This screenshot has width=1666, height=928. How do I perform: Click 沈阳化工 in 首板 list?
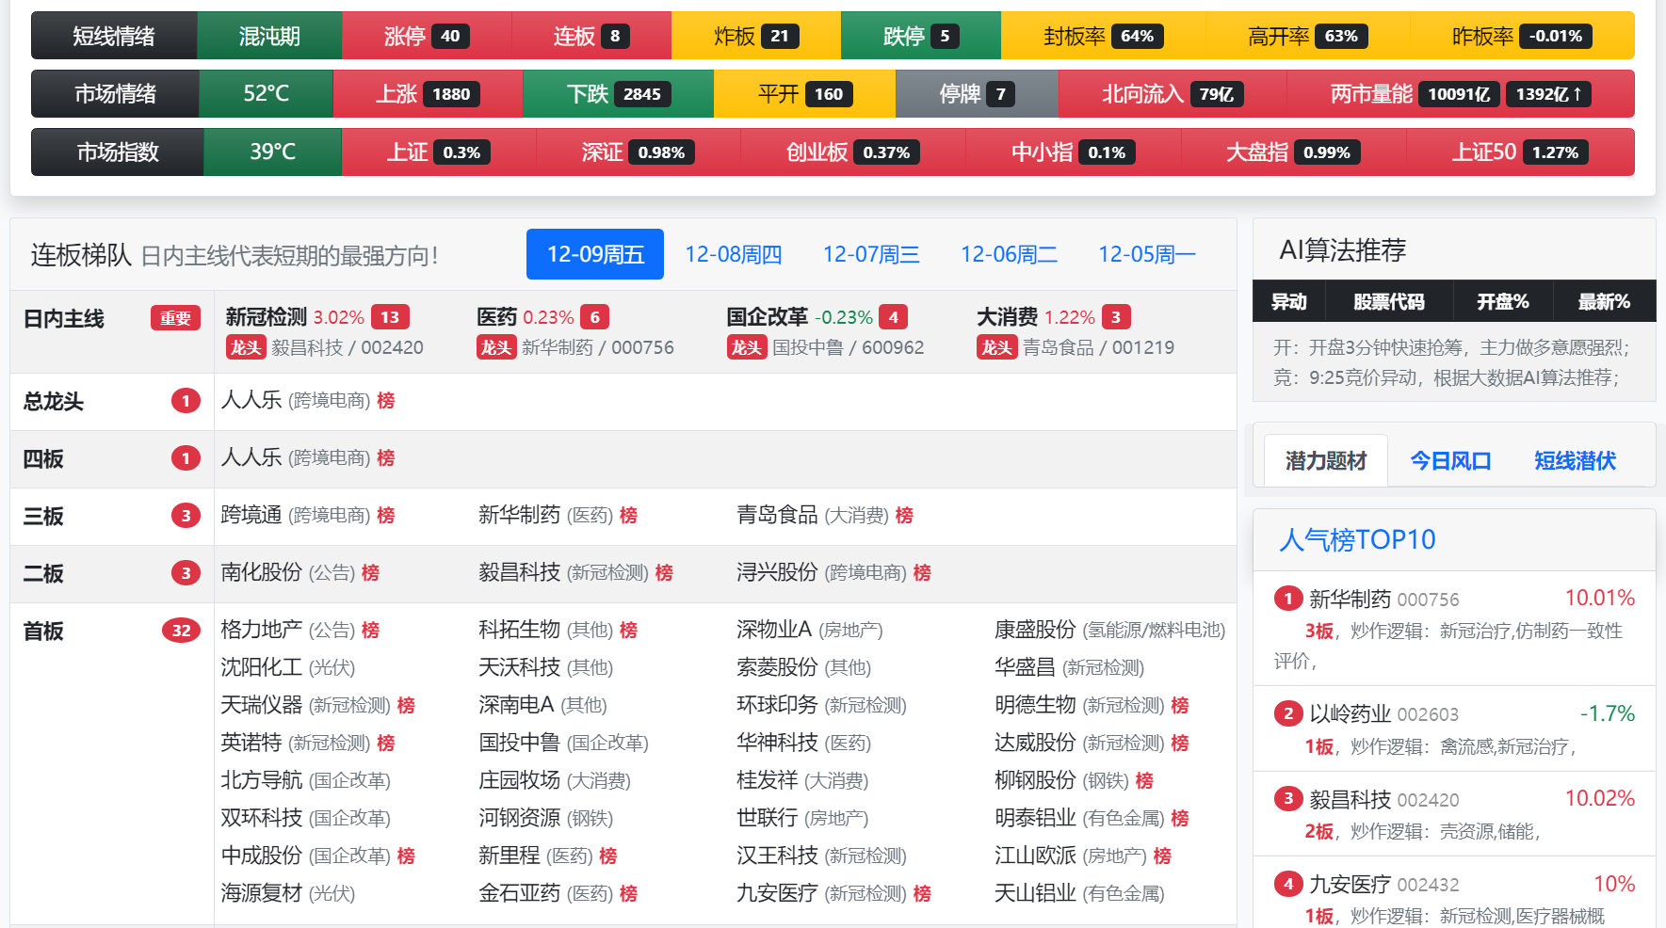click(x=262, y=667)
